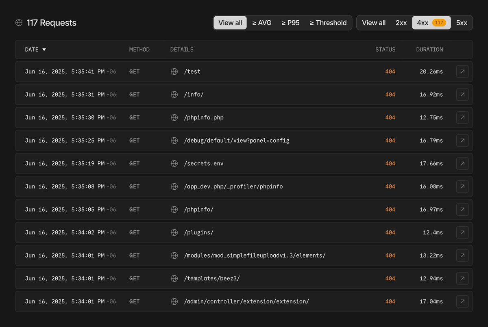Click globe icon beside /info/ path
The width and height of the screenshot is (488, 327).
[x=174, y=95]
